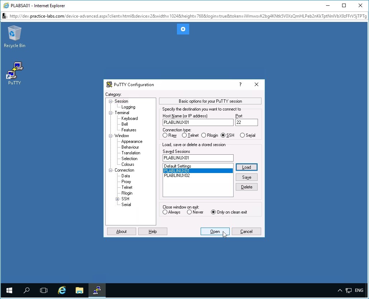Click the blue plus button at top
369x299 pixels.
(x=183, y=29)
